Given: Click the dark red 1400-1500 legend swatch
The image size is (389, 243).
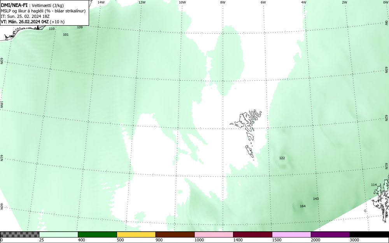Looking at the screenshot, I should tap(252, 234).
